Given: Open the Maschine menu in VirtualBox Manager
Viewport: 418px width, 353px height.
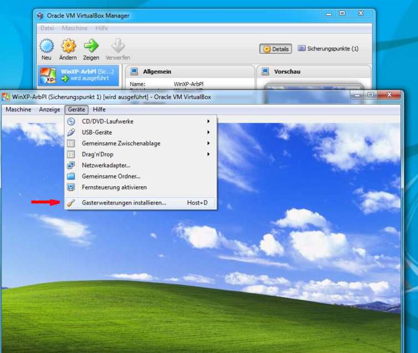Looking at the screenshot, I should pos(75,28).
